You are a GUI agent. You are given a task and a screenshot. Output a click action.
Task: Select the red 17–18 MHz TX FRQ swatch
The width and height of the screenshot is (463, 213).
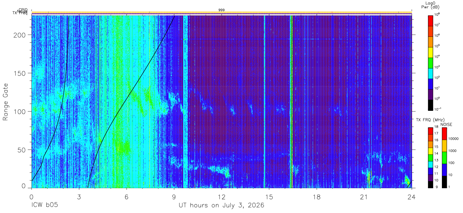coord(431,131)
